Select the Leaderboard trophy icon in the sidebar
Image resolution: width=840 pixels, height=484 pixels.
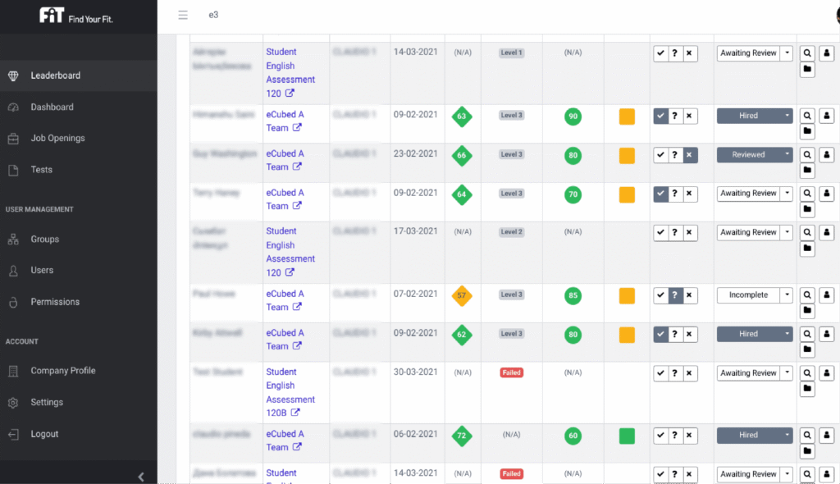pos(14,74)
